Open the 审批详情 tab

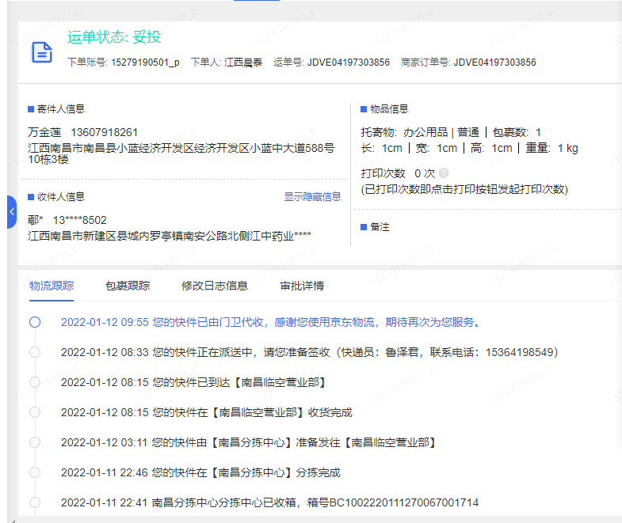coord(302,286)
